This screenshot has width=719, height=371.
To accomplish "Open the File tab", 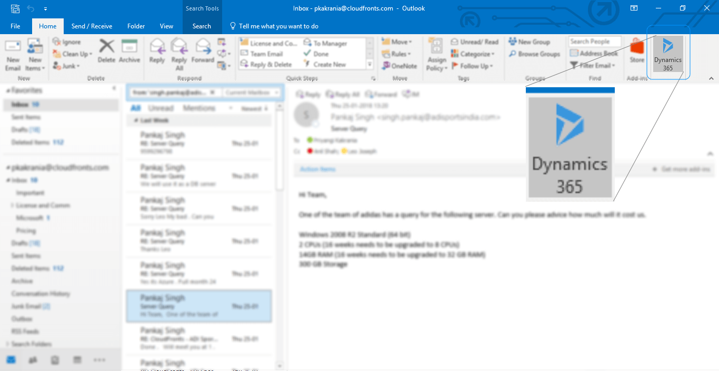I will pyautogui.click(x=15, y=26).
